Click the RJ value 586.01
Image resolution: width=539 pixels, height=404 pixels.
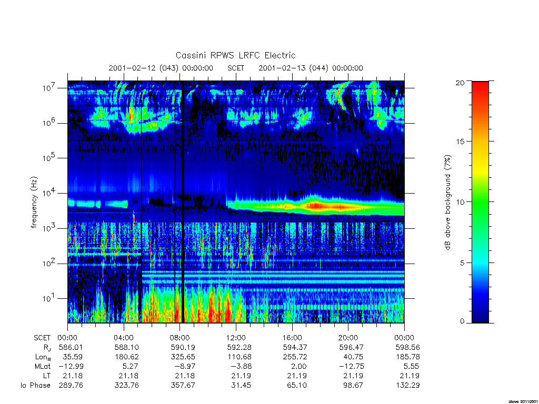71,347
